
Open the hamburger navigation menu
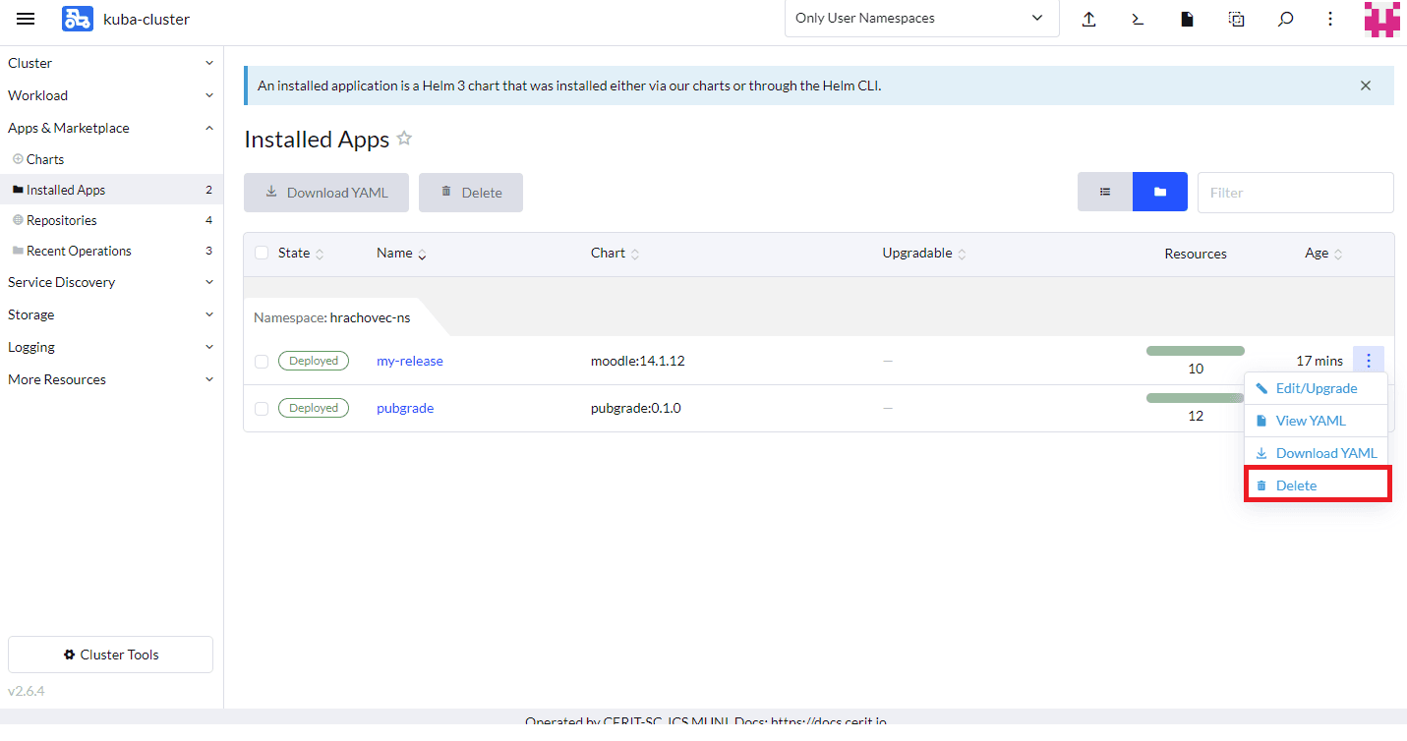click(26, 19)
